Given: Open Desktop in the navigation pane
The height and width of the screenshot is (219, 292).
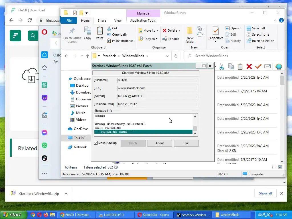Looking at the screenshot, I should click(x=79, y=86).
